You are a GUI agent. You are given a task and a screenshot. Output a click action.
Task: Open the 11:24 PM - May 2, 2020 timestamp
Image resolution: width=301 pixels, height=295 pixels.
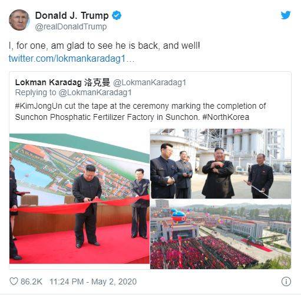pyautogui.click(x=93, y=281)
